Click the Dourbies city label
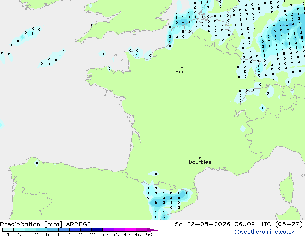 200,162
